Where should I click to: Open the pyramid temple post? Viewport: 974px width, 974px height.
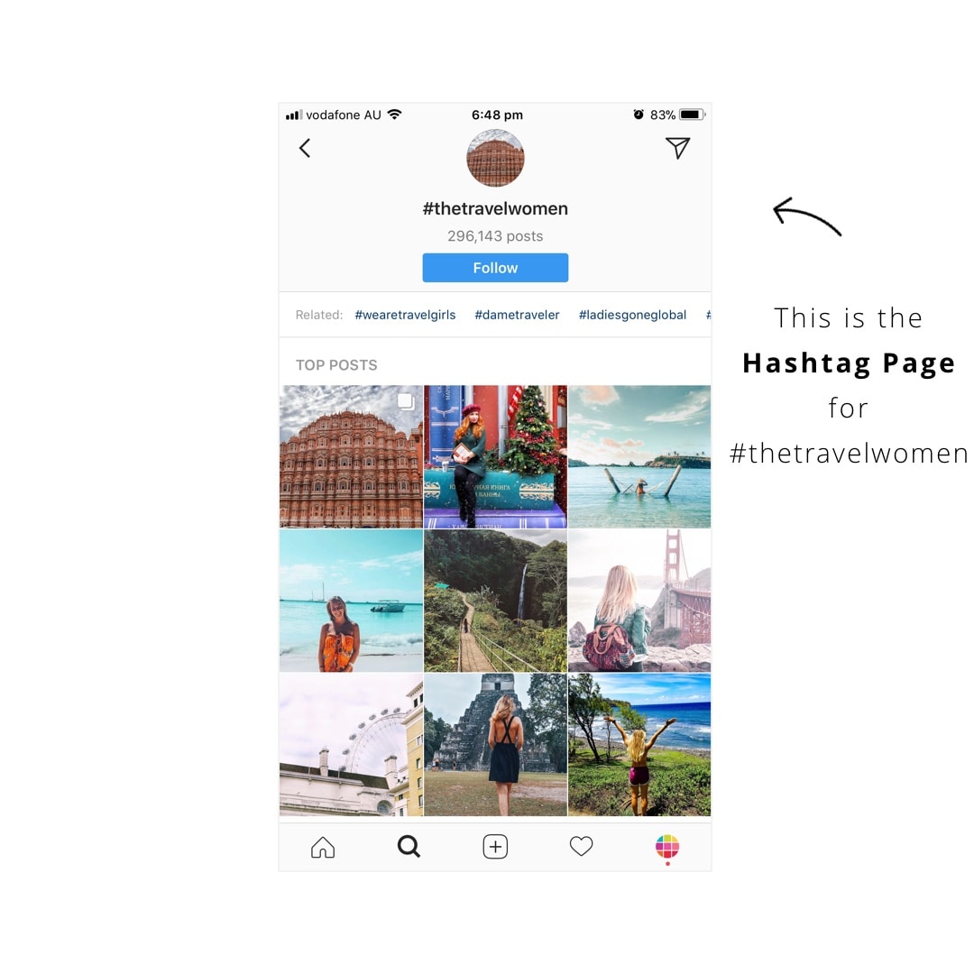point(495,745)
